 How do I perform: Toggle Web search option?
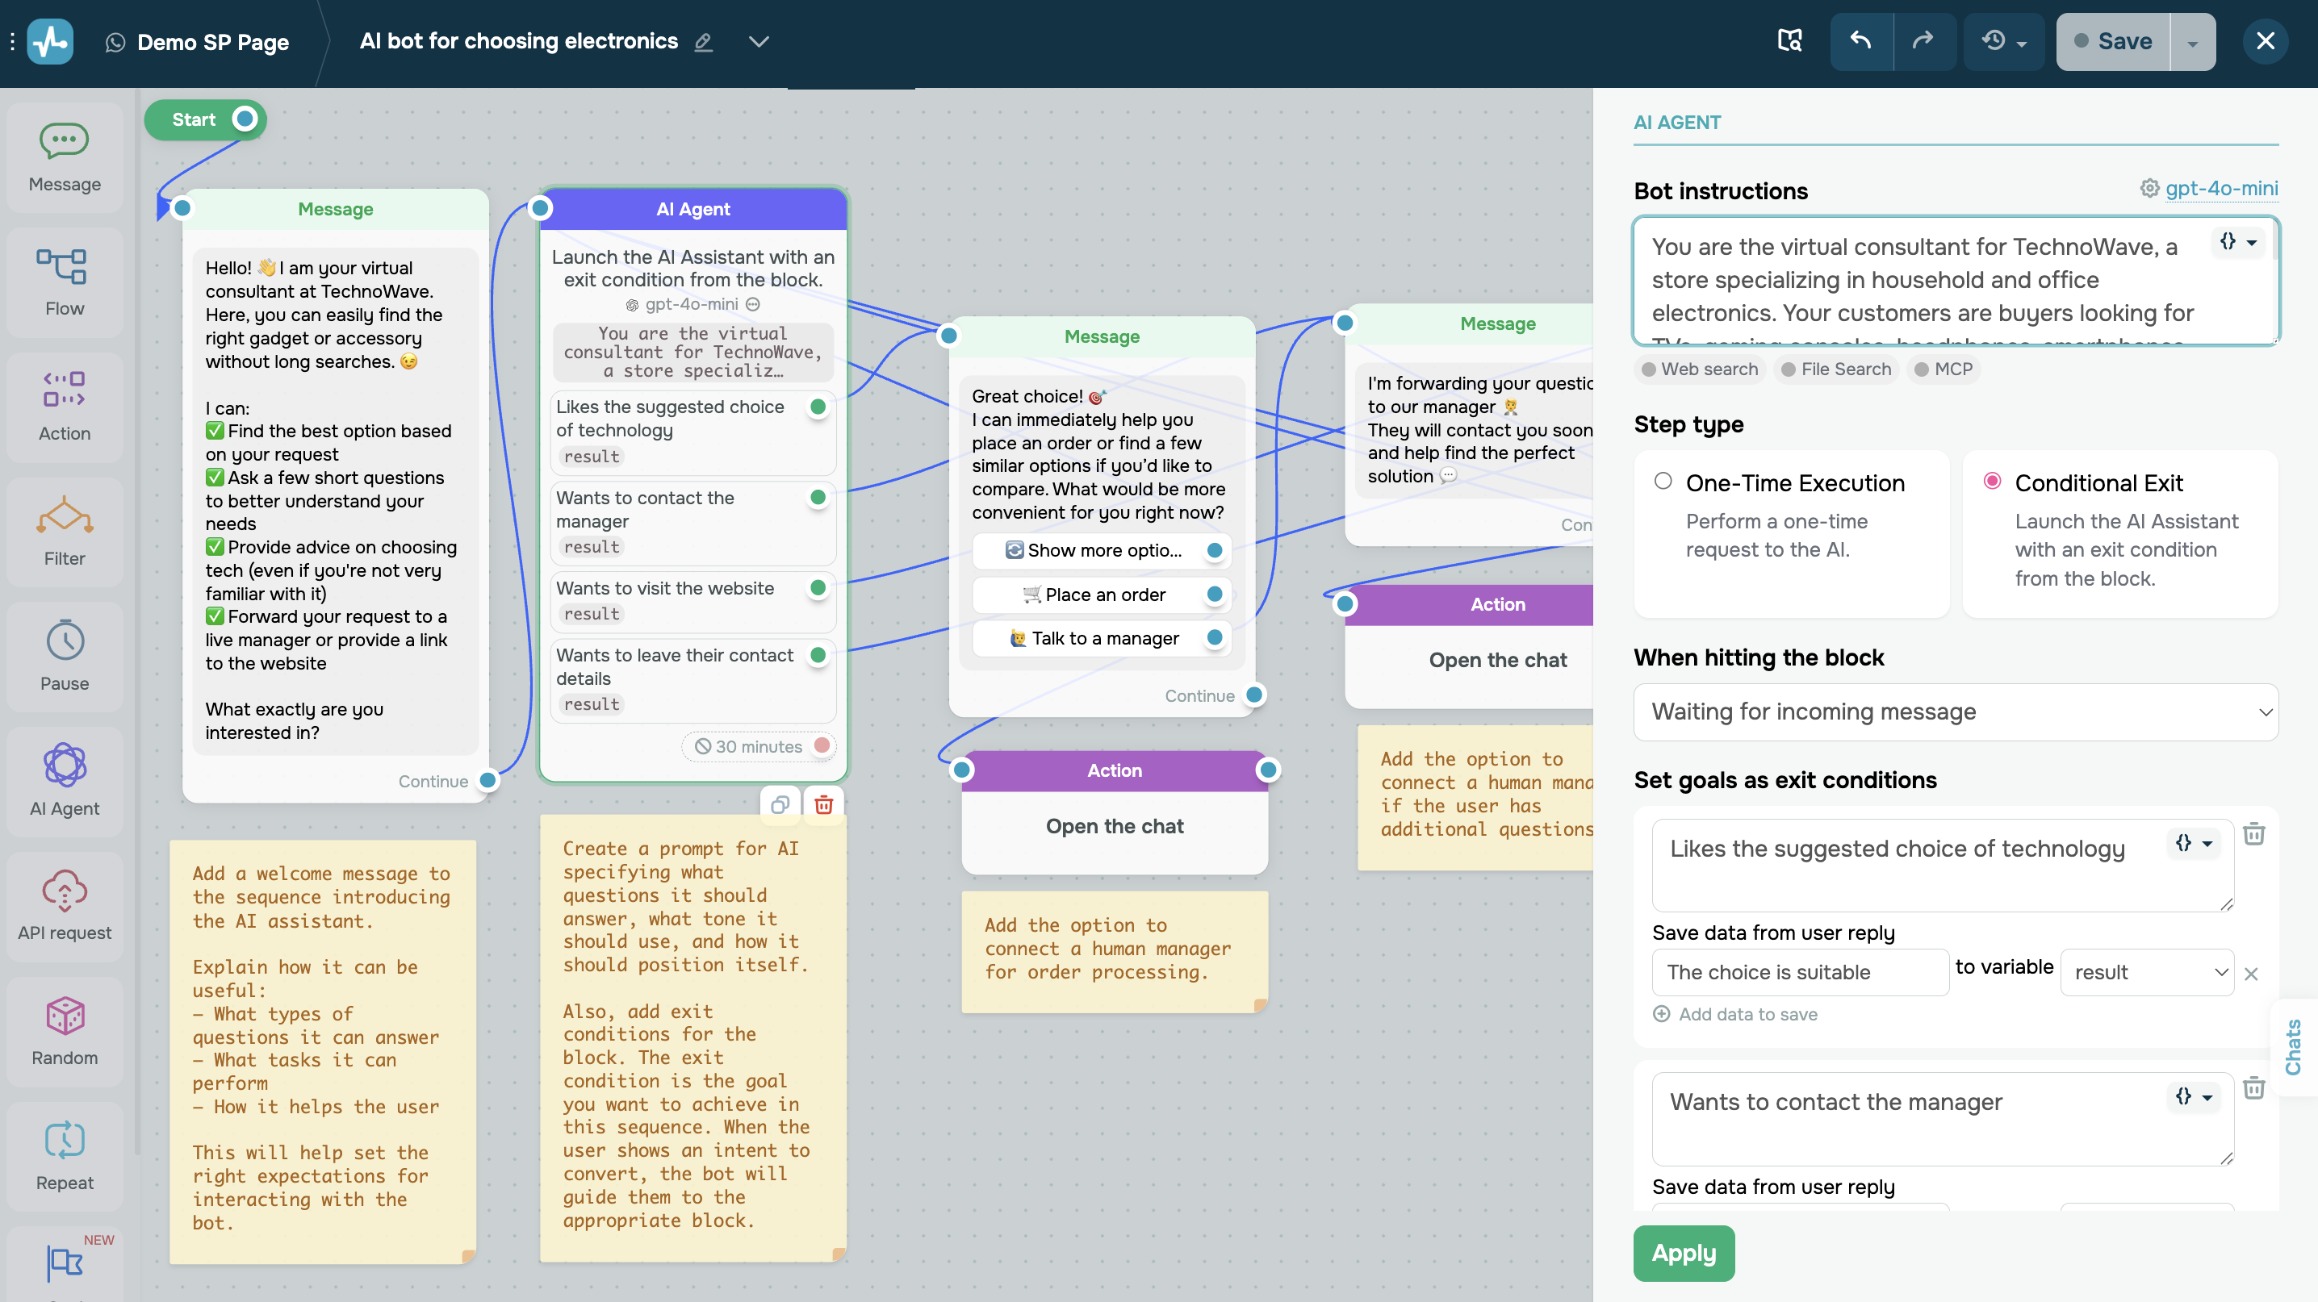tap(1699, 369)
